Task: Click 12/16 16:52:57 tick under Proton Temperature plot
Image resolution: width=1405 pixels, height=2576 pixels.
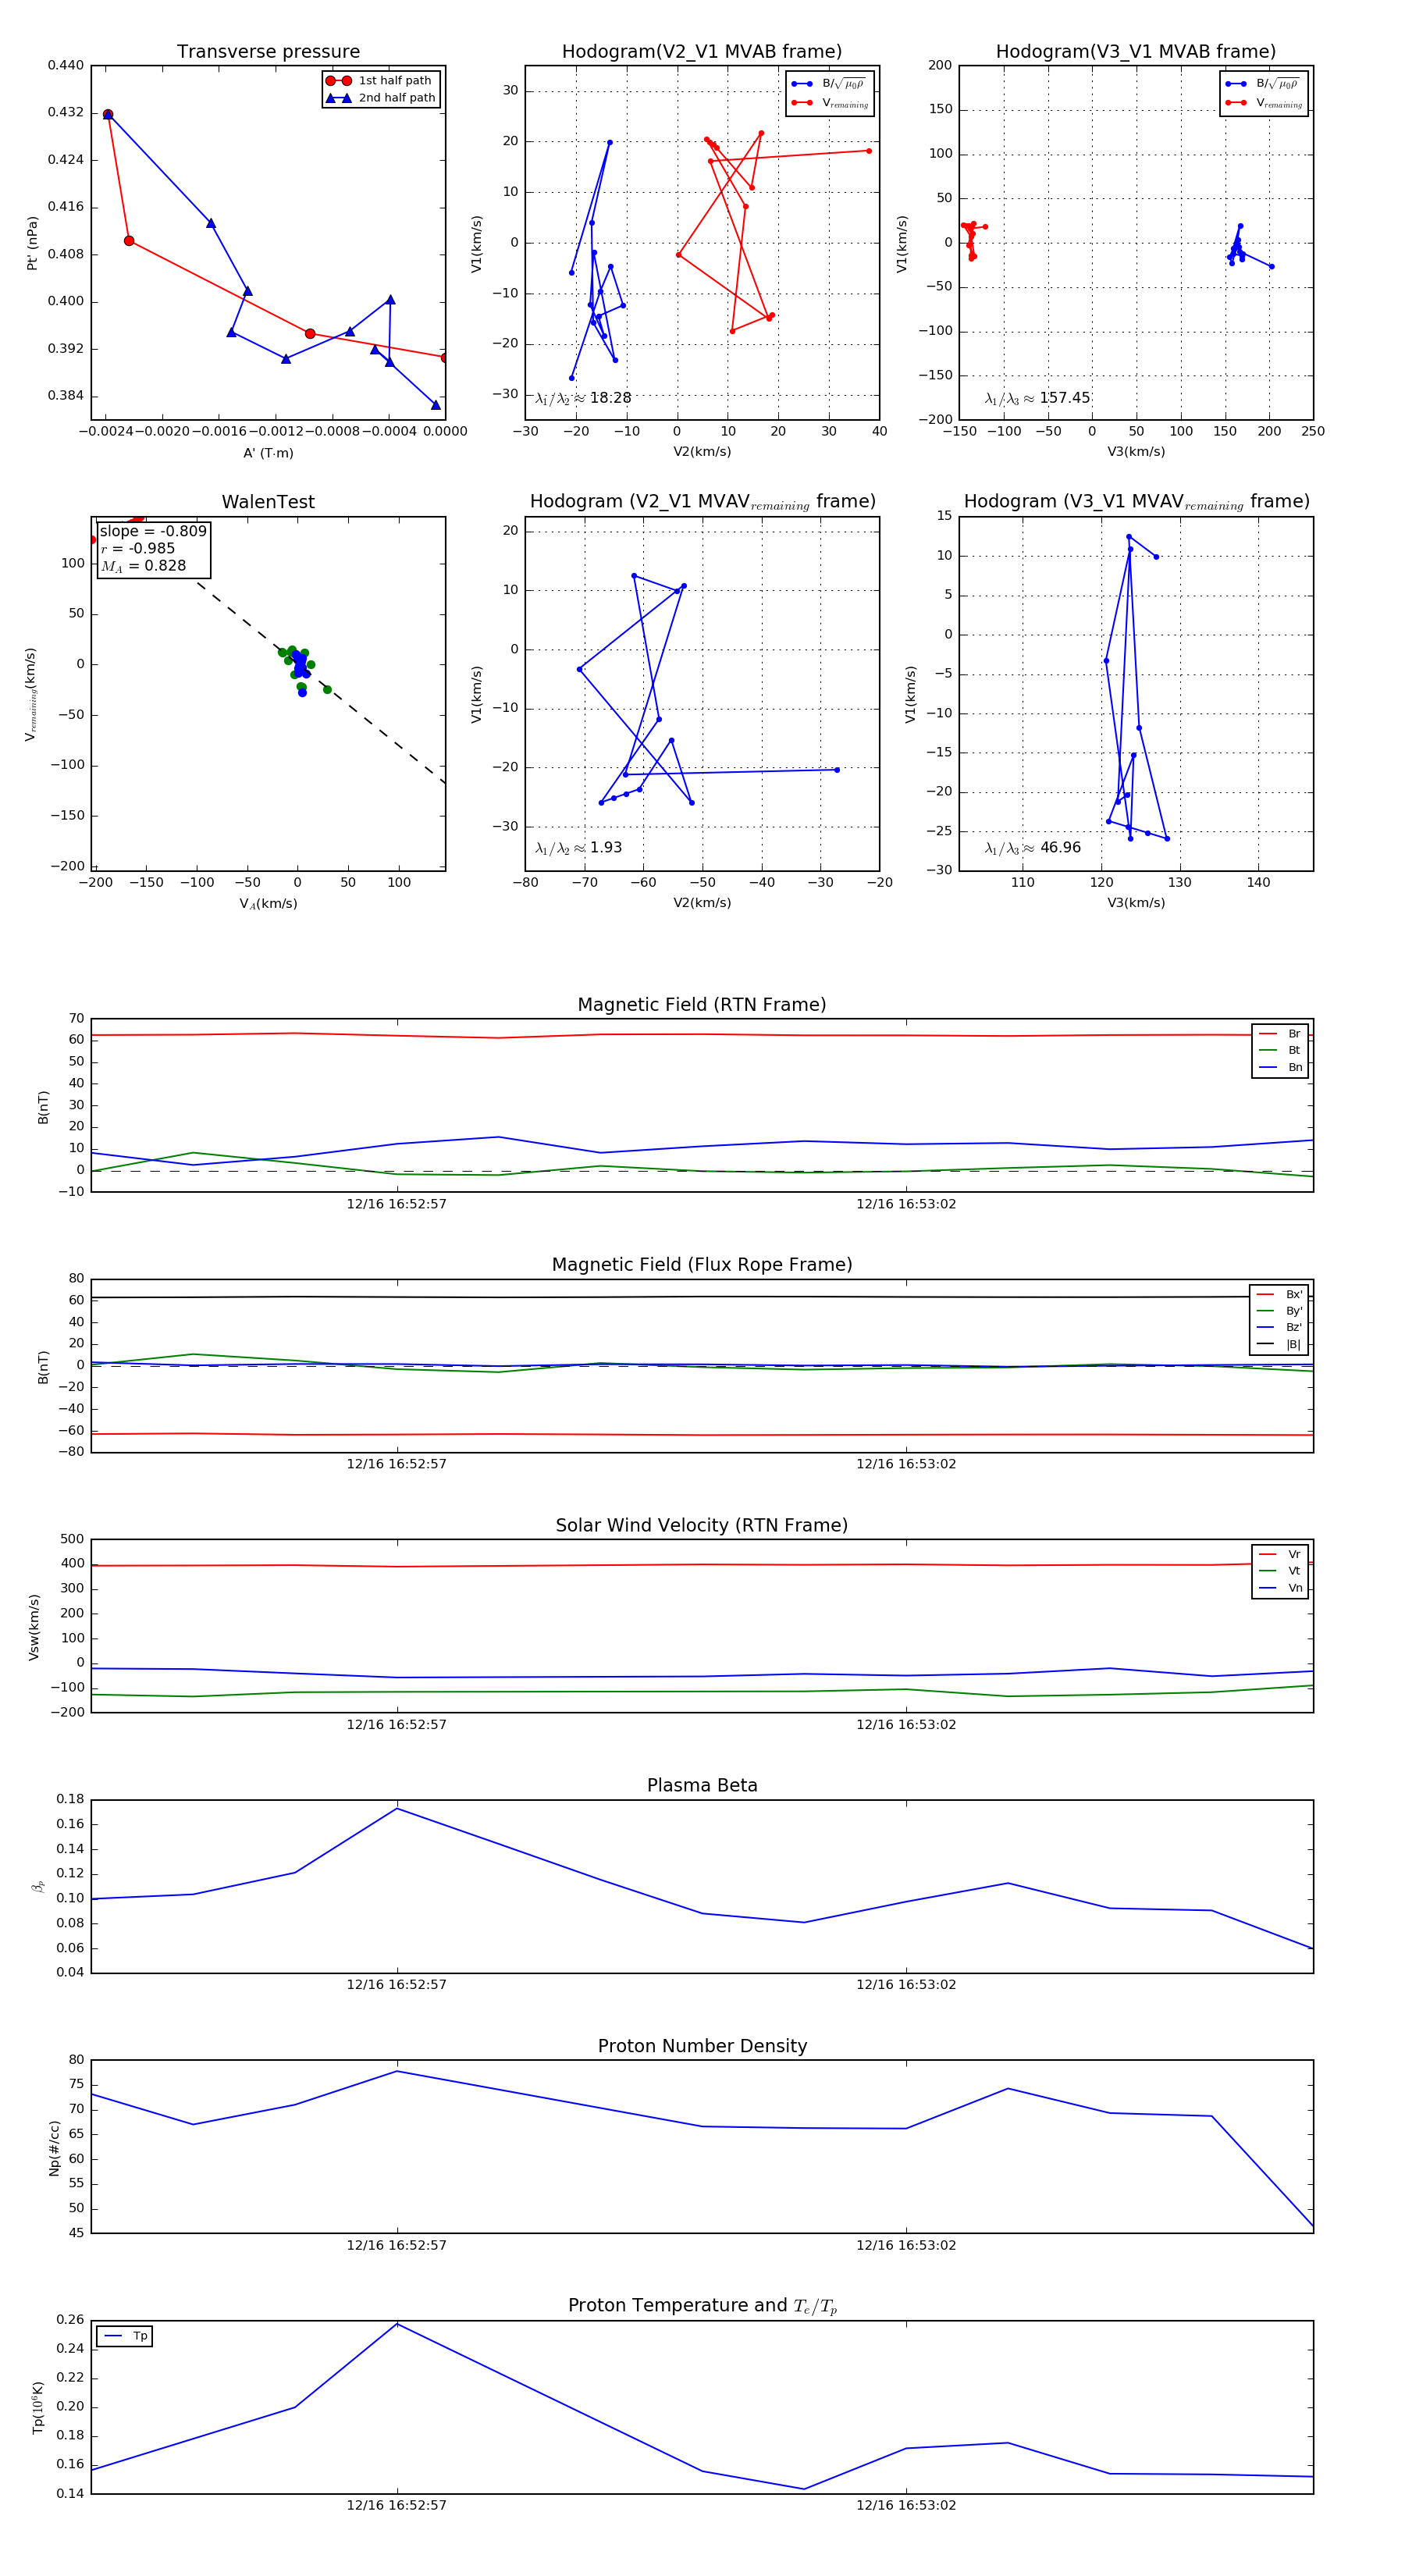Action: tap(397, 2505)
